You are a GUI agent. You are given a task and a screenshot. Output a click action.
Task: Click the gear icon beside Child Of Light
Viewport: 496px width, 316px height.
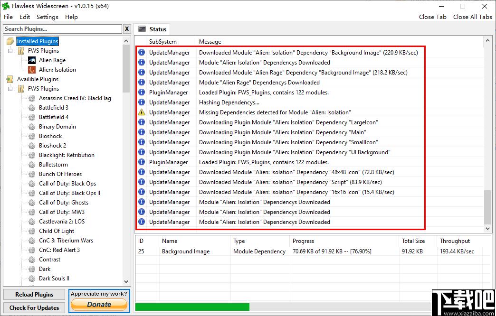pos(32,231)
